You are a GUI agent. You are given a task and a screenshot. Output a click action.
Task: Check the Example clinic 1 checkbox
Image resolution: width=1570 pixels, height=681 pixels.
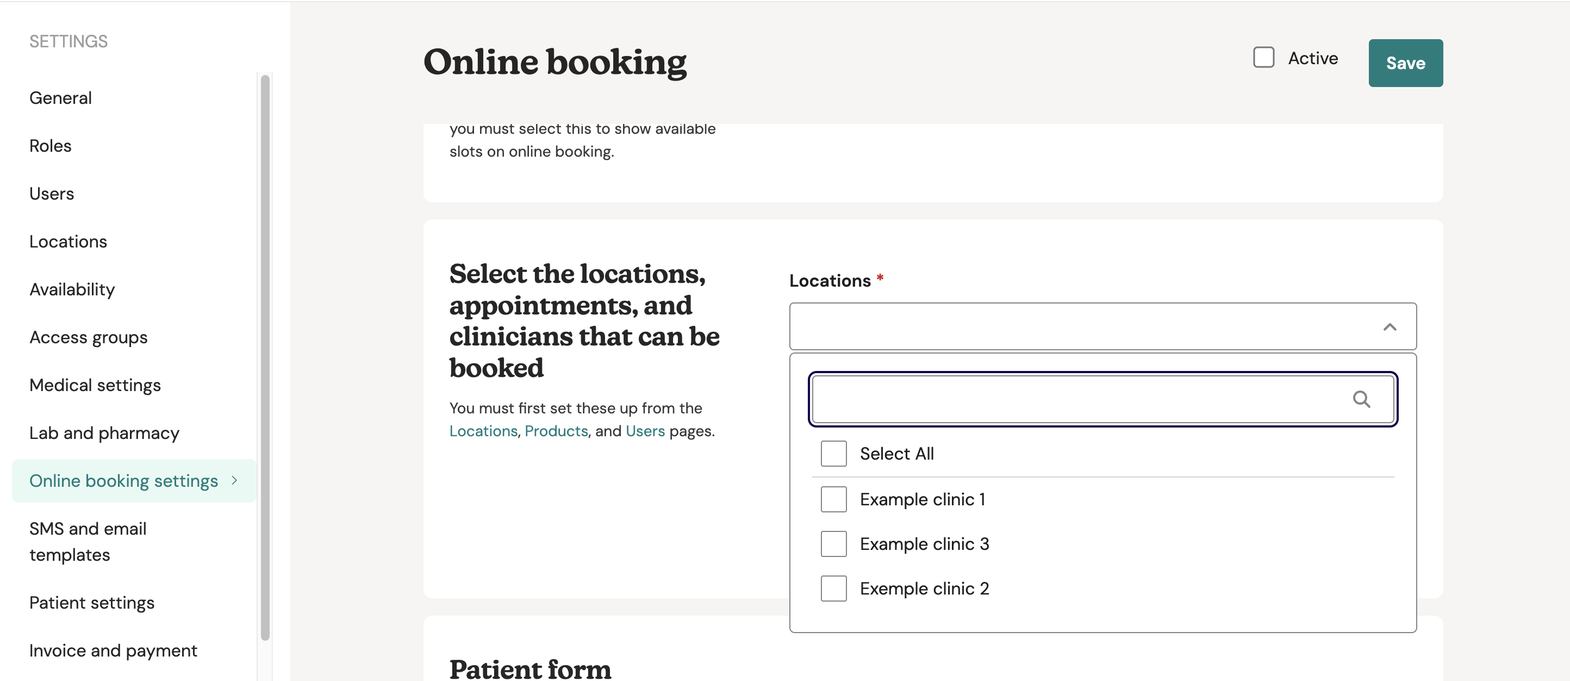point(833,499)
